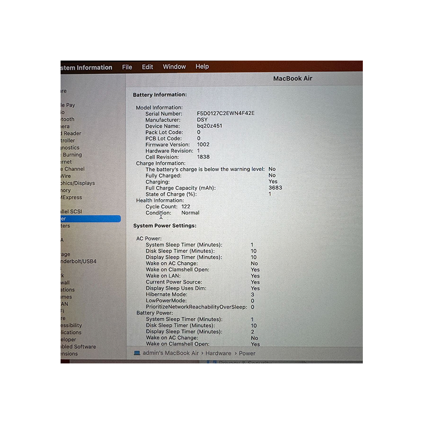Select NVMExpress in the sidebar

click(x=71, y=197)
